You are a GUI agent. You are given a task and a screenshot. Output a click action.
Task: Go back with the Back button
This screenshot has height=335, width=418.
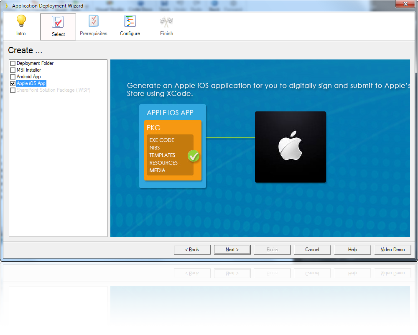coord(192,250)
